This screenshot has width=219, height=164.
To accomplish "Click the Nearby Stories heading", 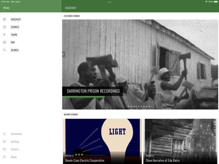I will [71, 115].
